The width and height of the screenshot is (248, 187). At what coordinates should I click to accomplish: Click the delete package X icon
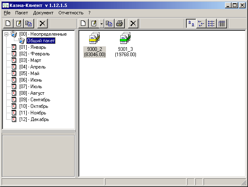42,23
